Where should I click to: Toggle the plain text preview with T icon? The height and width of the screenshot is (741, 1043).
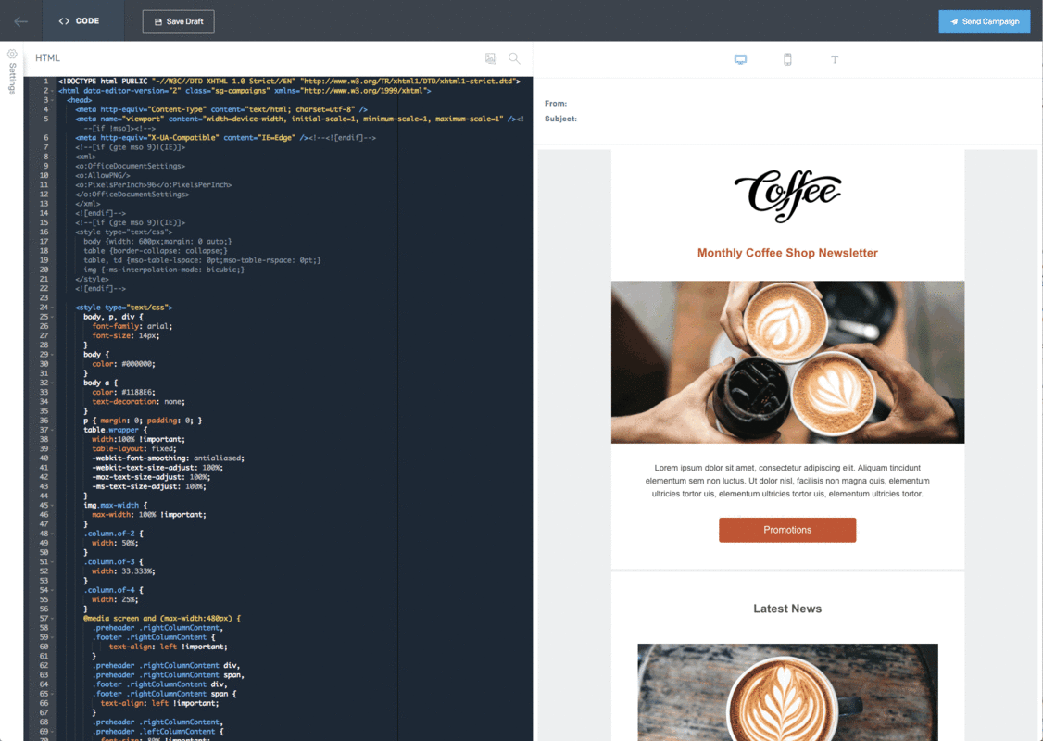point(835,58)
